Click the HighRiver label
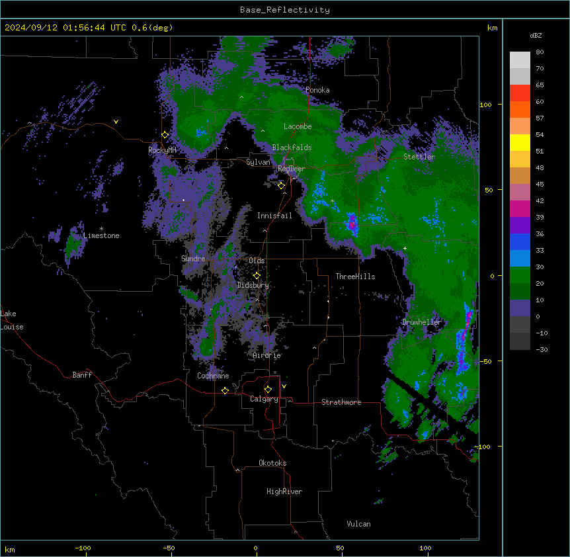This screenshot has height=557, width=570. pos(284,492)
